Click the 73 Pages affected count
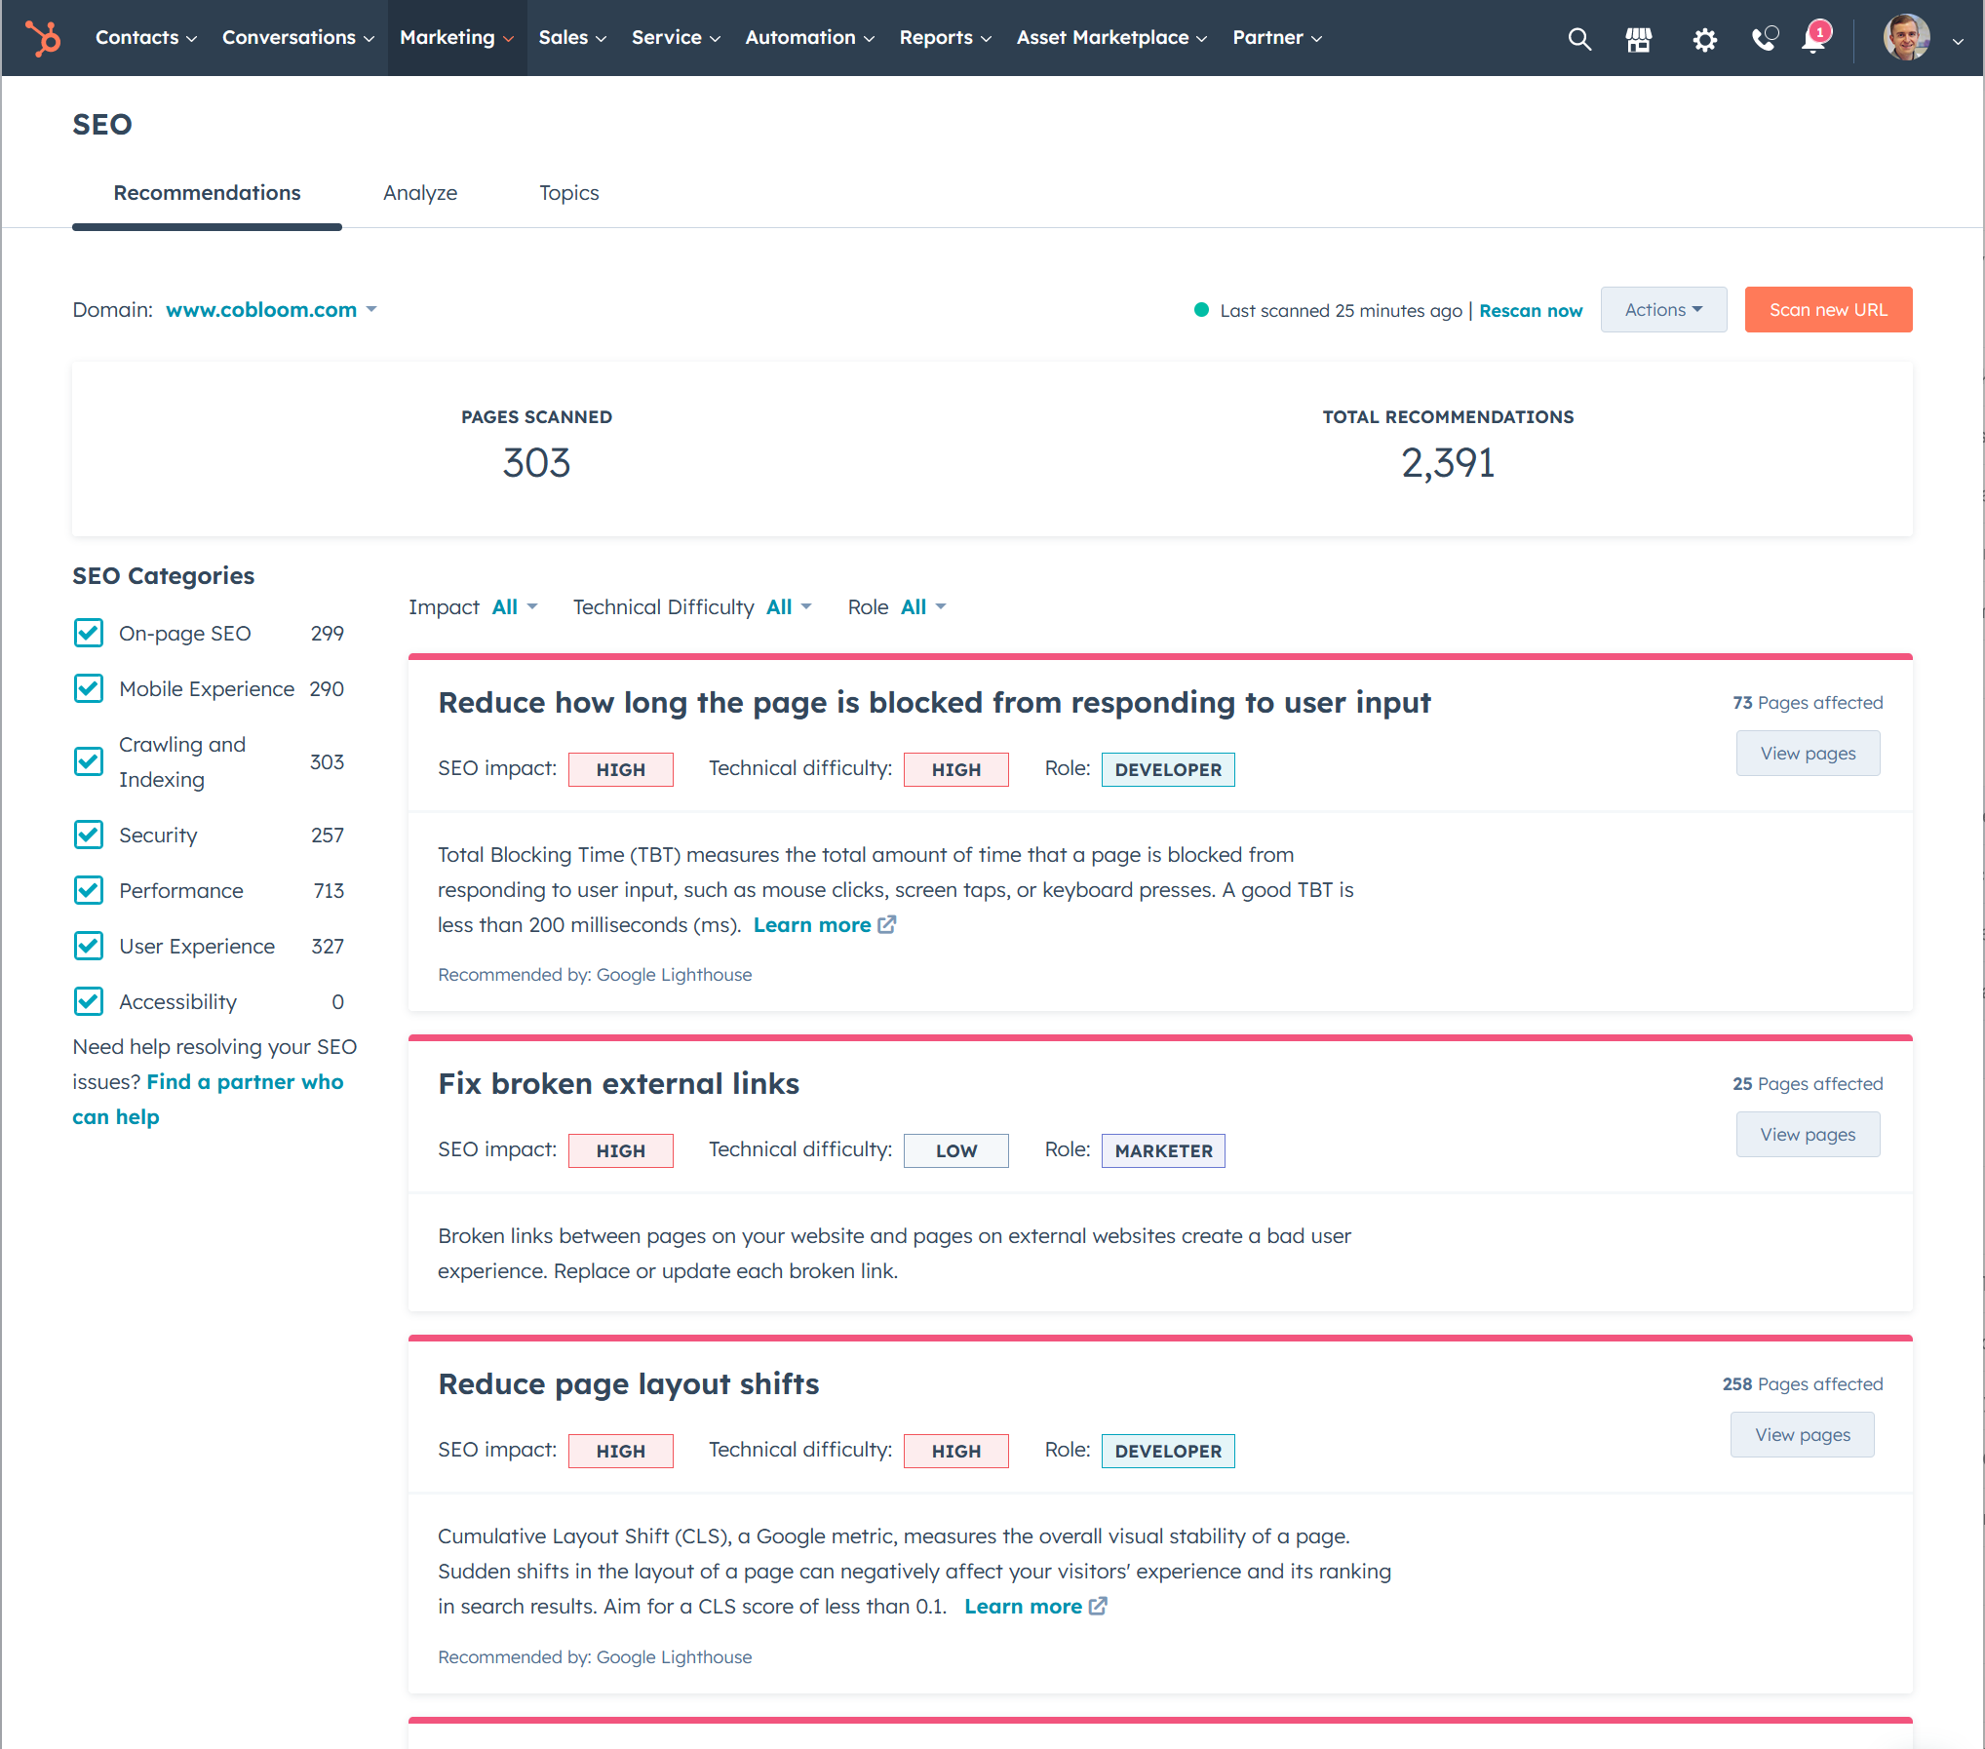 (x=1808, y=703)
